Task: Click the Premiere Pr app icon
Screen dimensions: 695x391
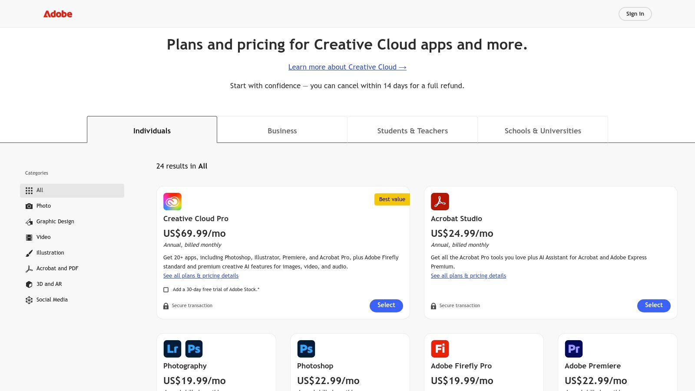Action: [x=573, y=348]
